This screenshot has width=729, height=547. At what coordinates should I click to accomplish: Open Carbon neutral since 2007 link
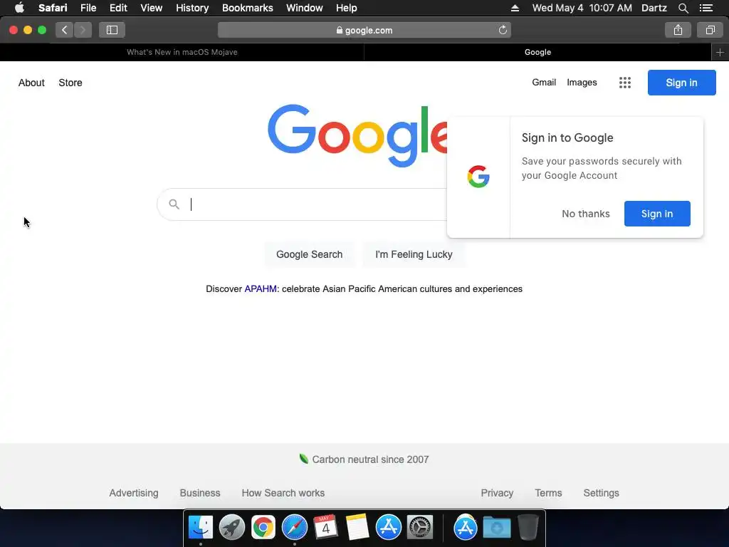coord(370,459)
